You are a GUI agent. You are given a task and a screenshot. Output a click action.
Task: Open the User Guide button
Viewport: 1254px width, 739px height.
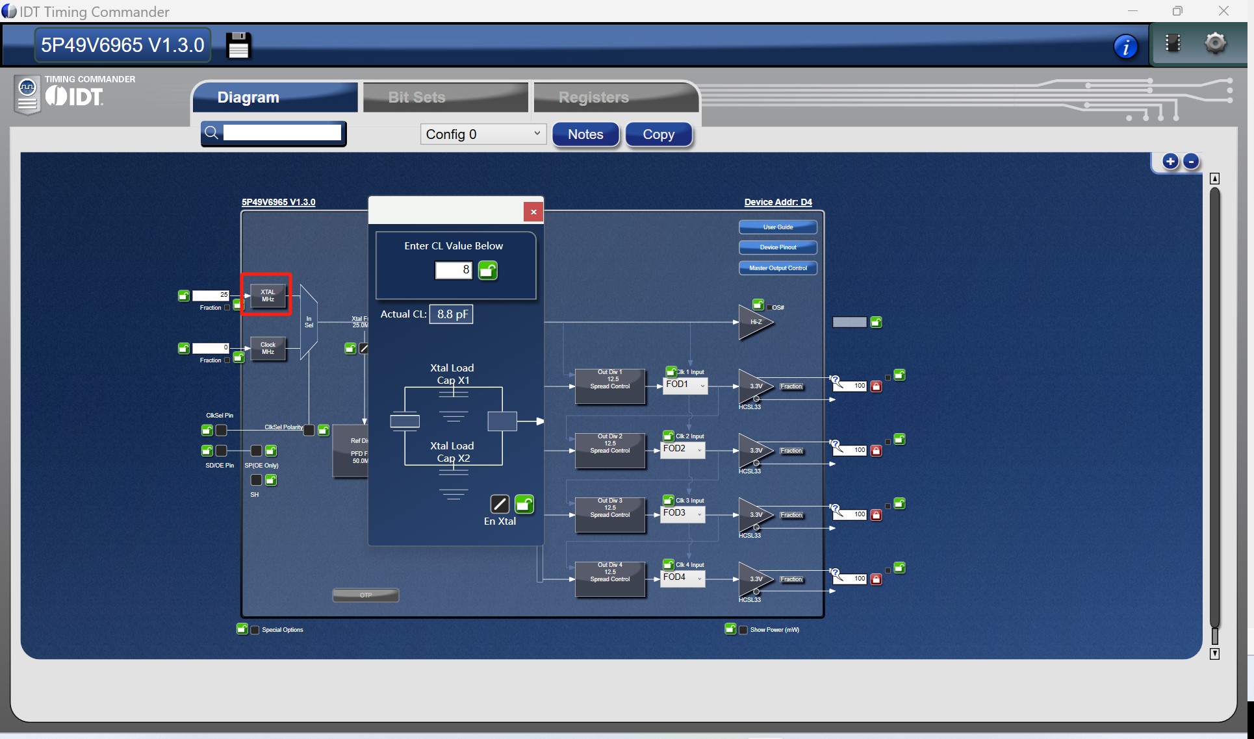tap(778, 227)
